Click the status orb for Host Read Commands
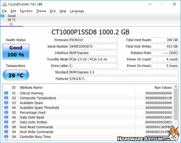This screenshot has height=143, width=181. tap(6, 127)
